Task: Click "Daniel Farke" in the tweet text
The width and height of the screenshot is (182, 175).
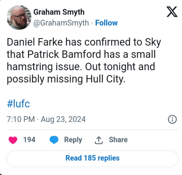Action: point(35,42)
